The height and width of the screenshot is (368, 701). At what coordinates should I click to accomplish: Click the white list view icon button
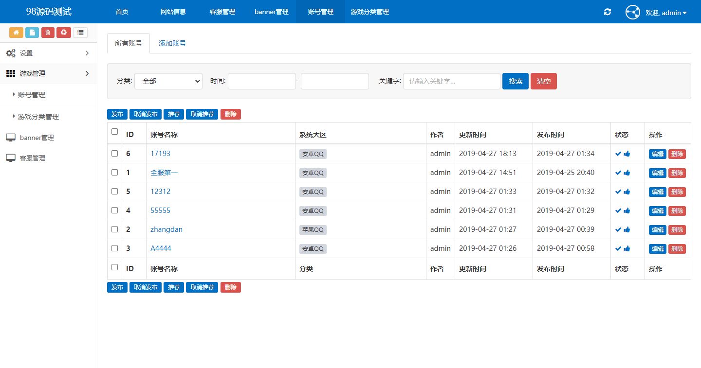pos(80,33)
